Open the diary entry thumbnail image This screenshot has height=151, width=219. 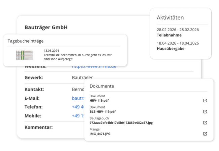[x=25, y=55]
